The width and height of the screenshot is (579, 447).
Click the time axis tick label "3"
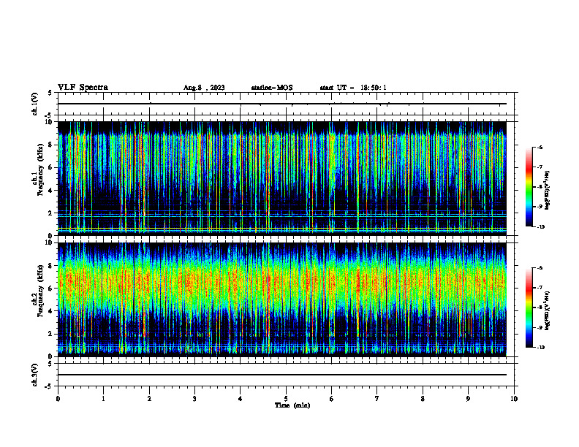194,399
